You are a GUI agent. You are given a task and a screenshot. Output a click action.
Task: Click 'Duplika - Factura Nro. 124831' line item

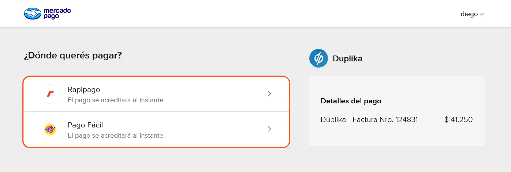(x=369, y=119)
